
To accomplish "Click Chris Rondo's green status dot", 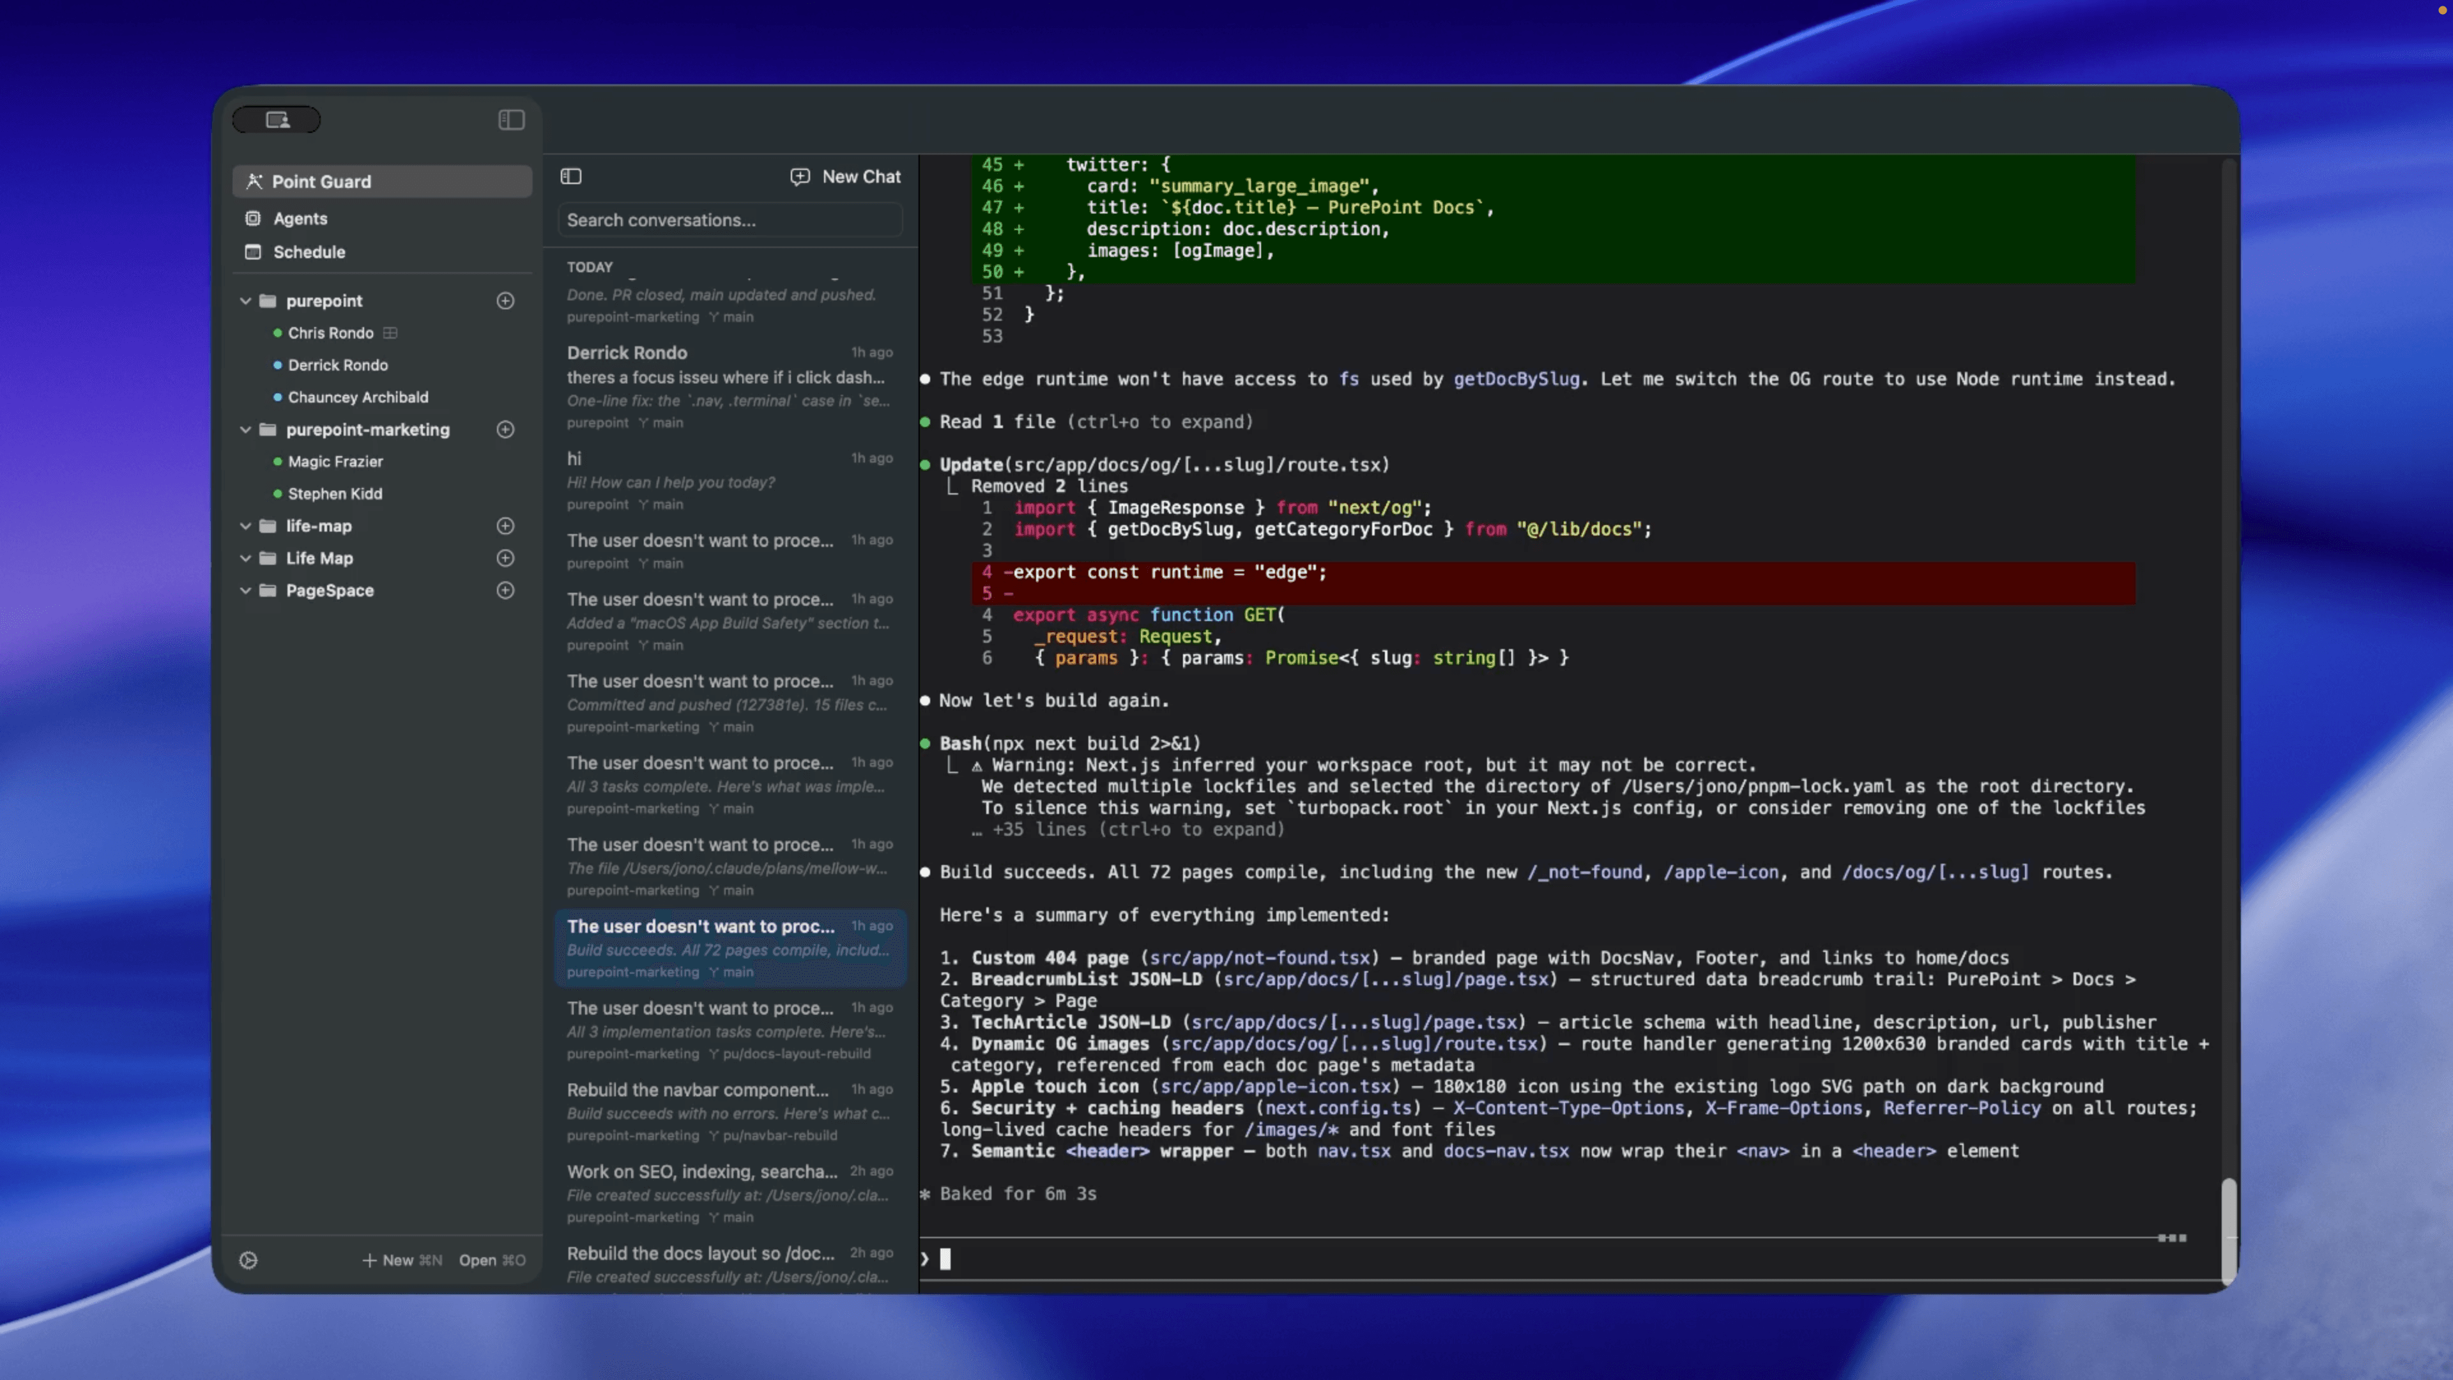I will pyautogui.click(x=277, y=333).
